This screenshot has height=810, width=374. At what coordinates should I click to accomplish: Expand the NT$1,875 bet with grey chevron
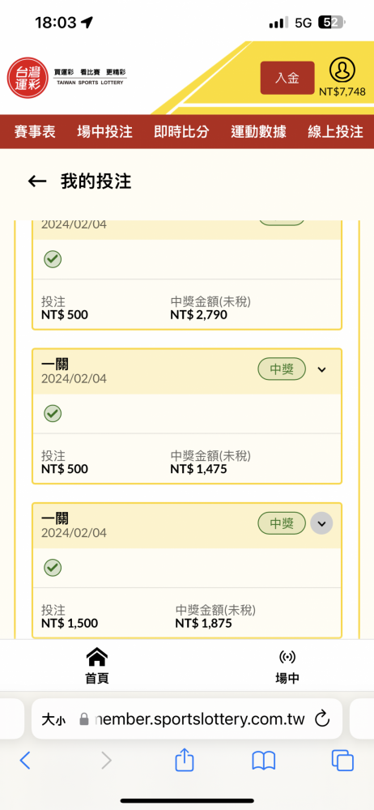tap(322, 523)
